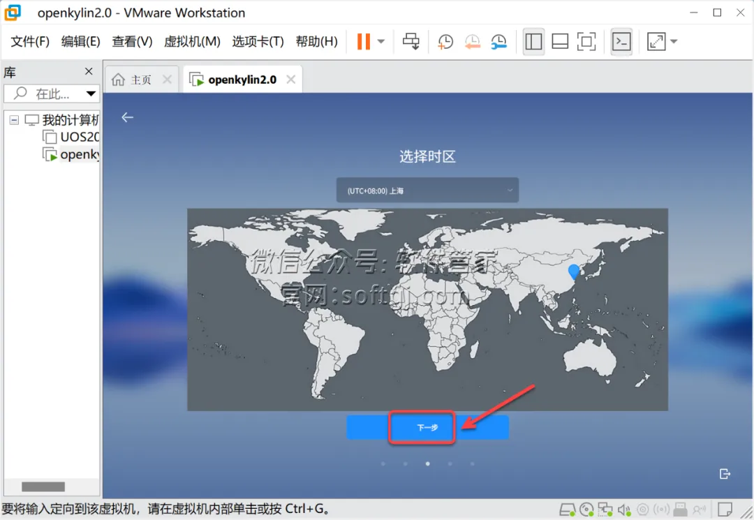Open the 帮助(H) menu
This screenshot has width=754, height=520.
click(x=316, y=41)
